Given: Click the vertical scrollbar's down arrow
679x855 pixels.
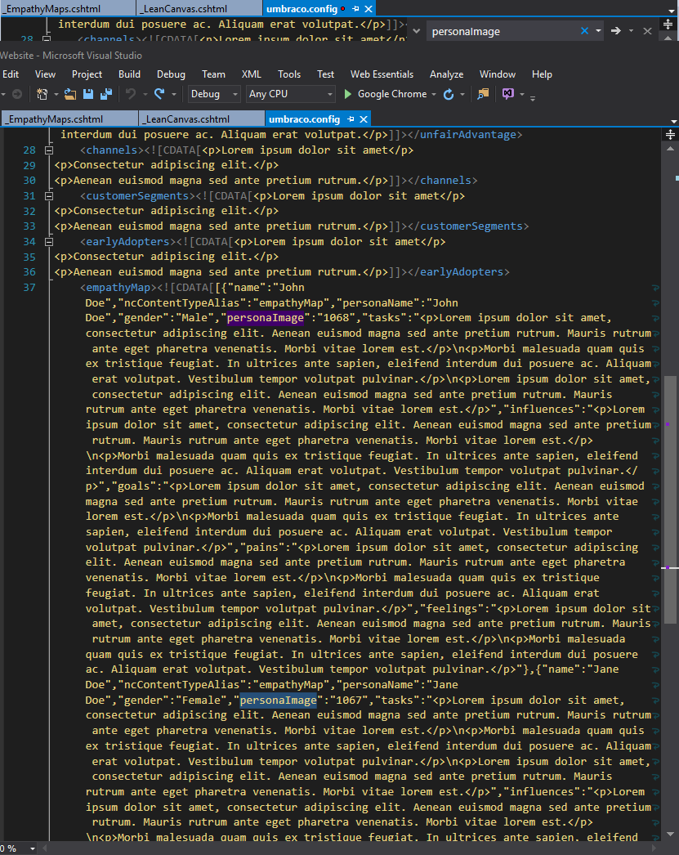Looking at the screenshot, I should point(670,834).
